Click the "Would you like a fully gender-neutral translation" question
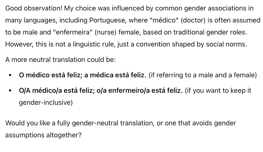263x152 pixels. coord(120,123)
